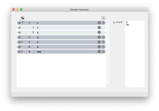
Task: Add a child to top-level row 2 'g'
Action: (x=103, y=37)
